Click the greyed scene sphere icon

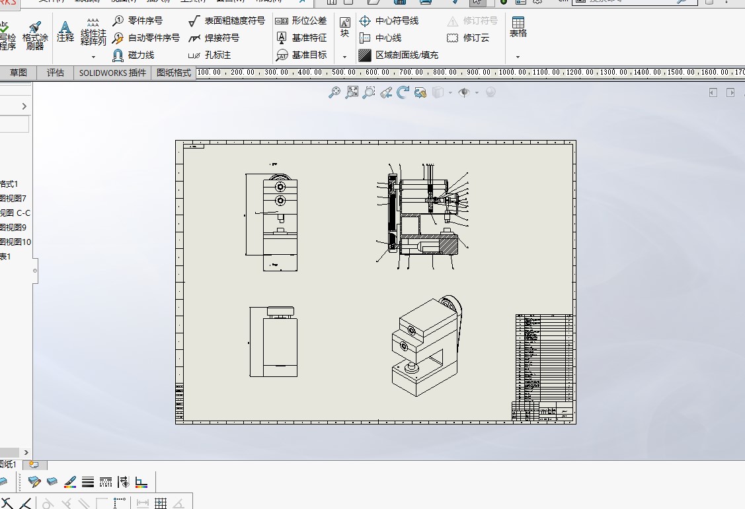point(490,92)
